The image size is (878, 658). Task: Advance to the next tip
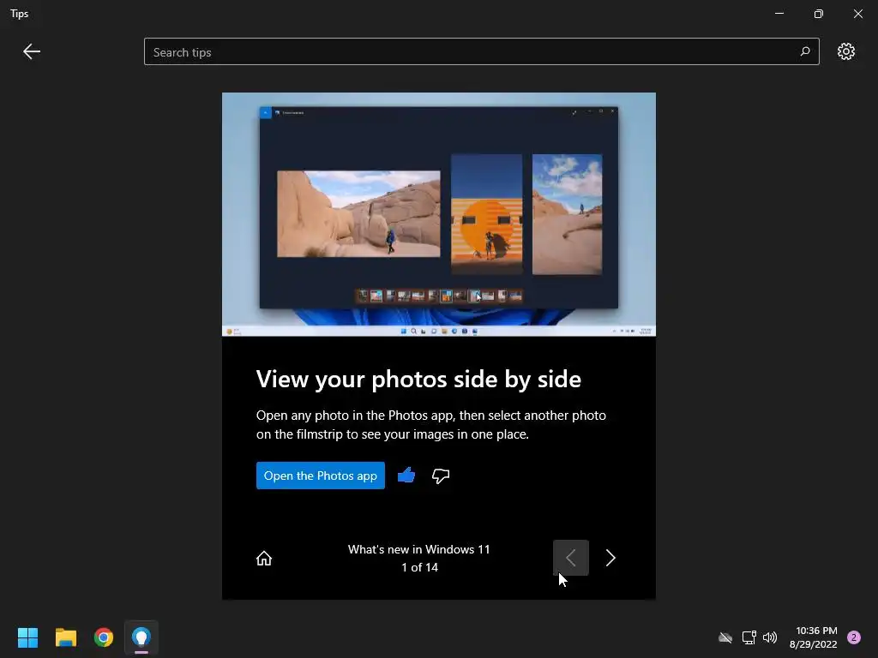610,558
